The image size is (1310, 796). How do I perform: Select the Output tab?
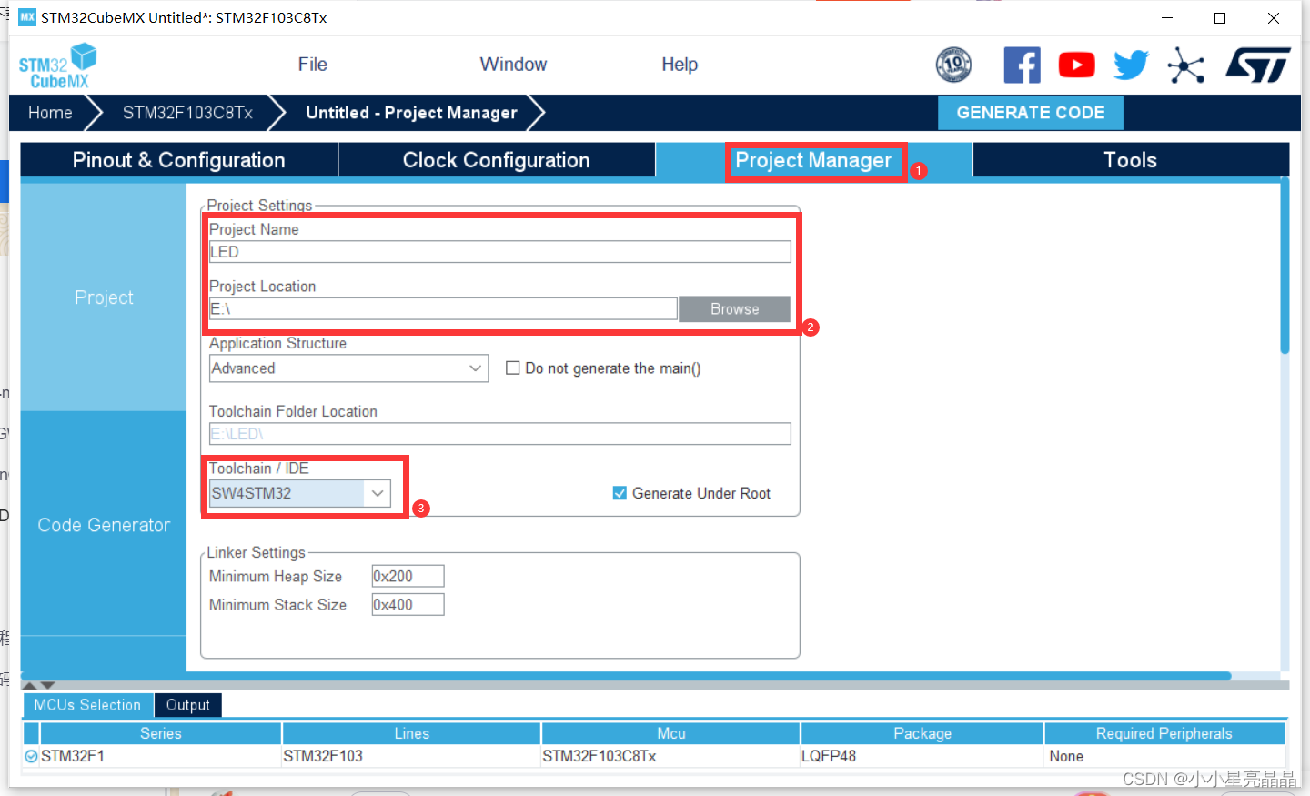[187, 705]
